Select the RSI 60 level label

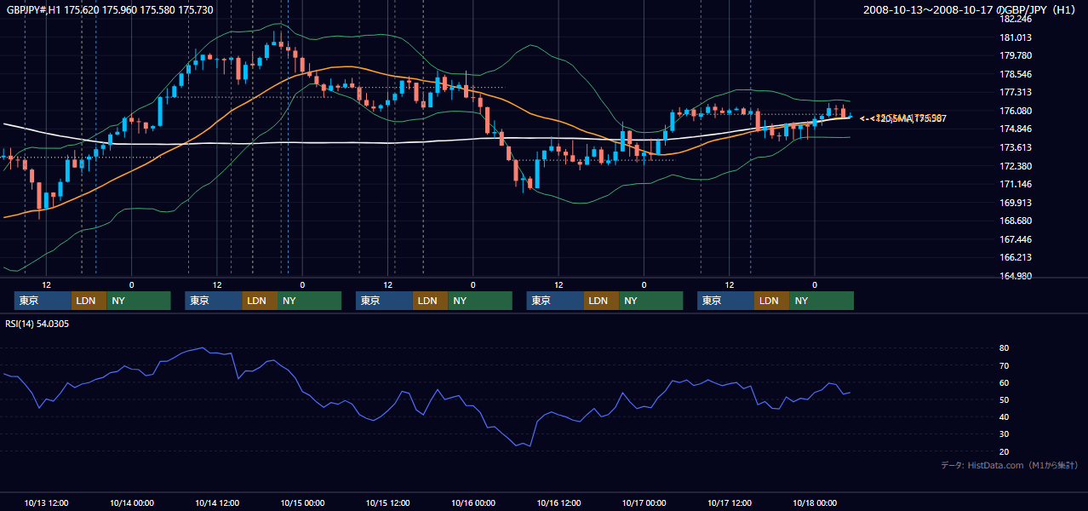(x=1005, y=383)
